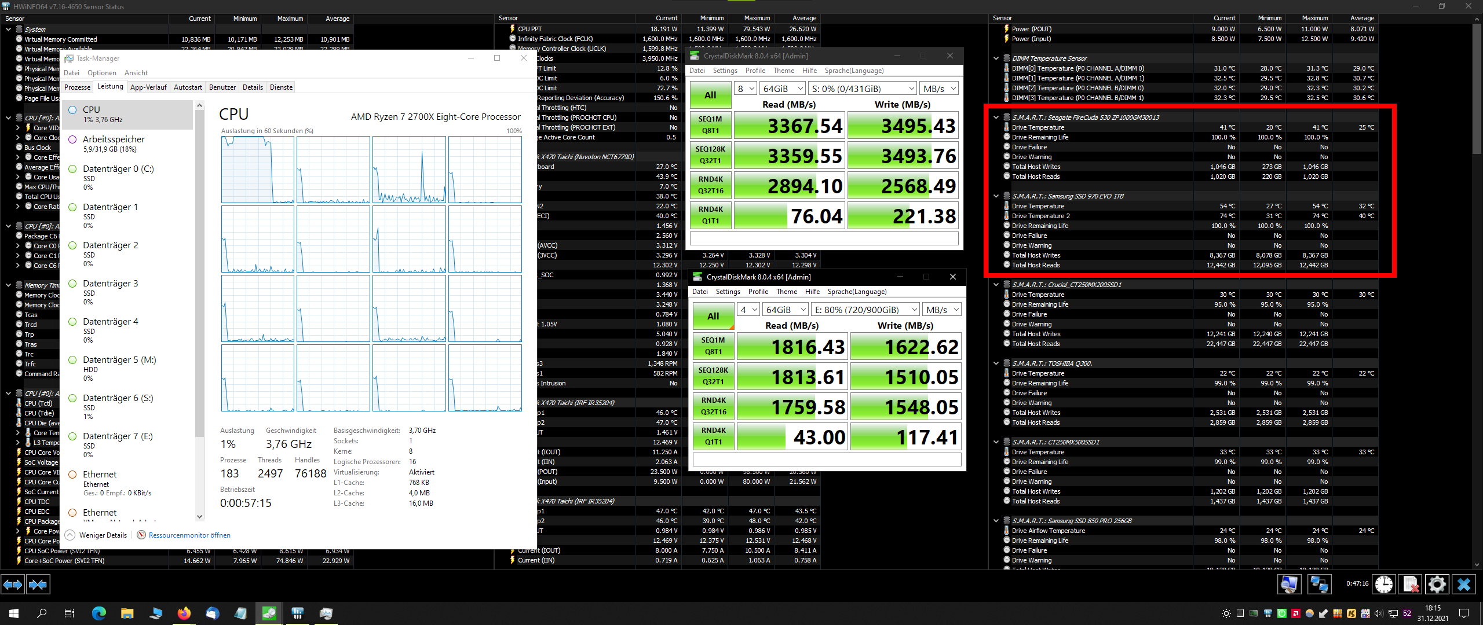This screenshot has height=625, width=1483.
Task: Collapse the System sensor group
Action: [9, 30]
